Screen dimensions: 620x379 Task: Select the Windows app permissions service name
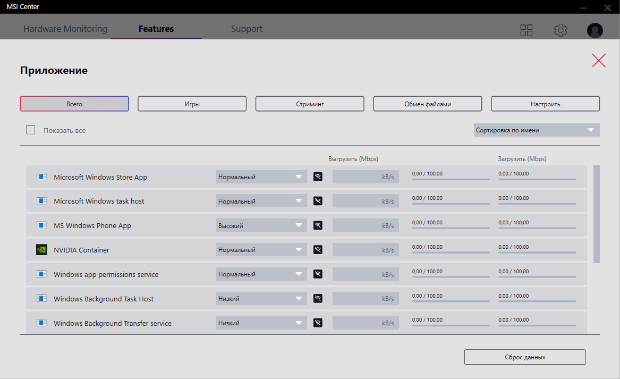(106, 275)
